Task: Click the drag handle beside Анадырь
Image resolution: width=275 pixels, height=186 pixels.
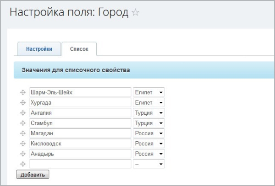Action: [23, 154]
